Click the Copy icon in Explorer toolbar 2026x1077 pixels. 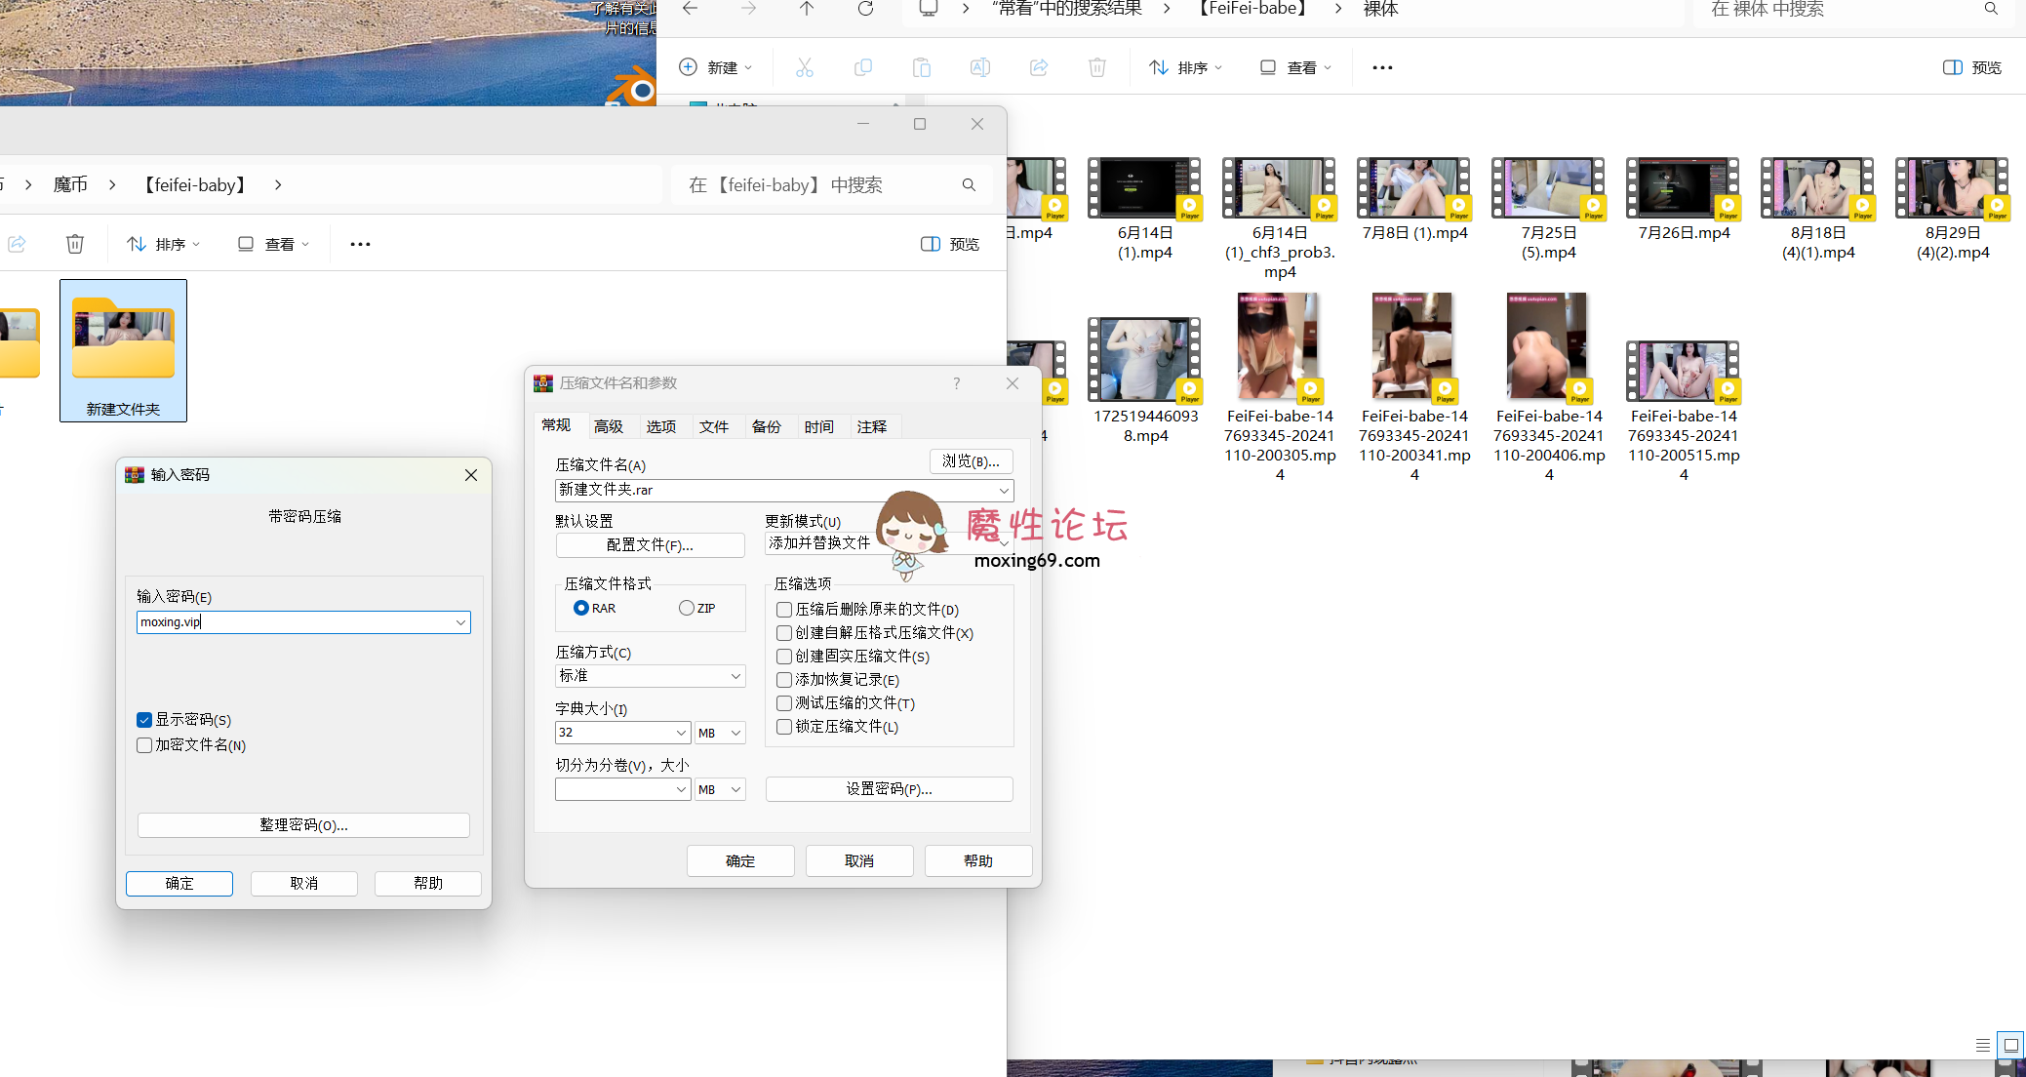pyautogui.click(x=862, y=66)
